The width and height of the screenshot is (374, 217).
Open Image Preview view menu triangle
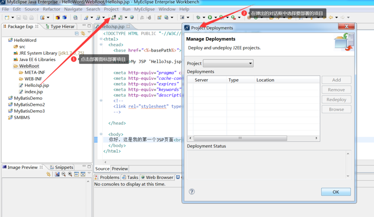tap(89, 173)
